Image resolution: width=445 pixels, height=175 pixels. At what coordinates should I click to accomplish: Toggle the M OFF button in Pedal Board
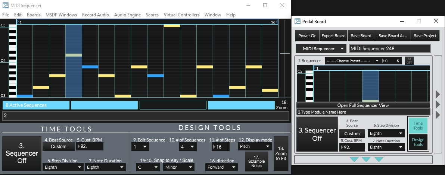(x=409, y=61)
